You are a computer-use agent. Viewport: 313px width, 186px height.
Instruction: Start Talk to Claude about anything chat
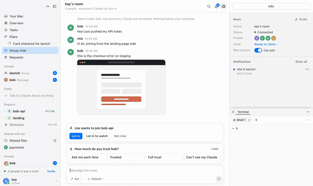pos(30,95)
